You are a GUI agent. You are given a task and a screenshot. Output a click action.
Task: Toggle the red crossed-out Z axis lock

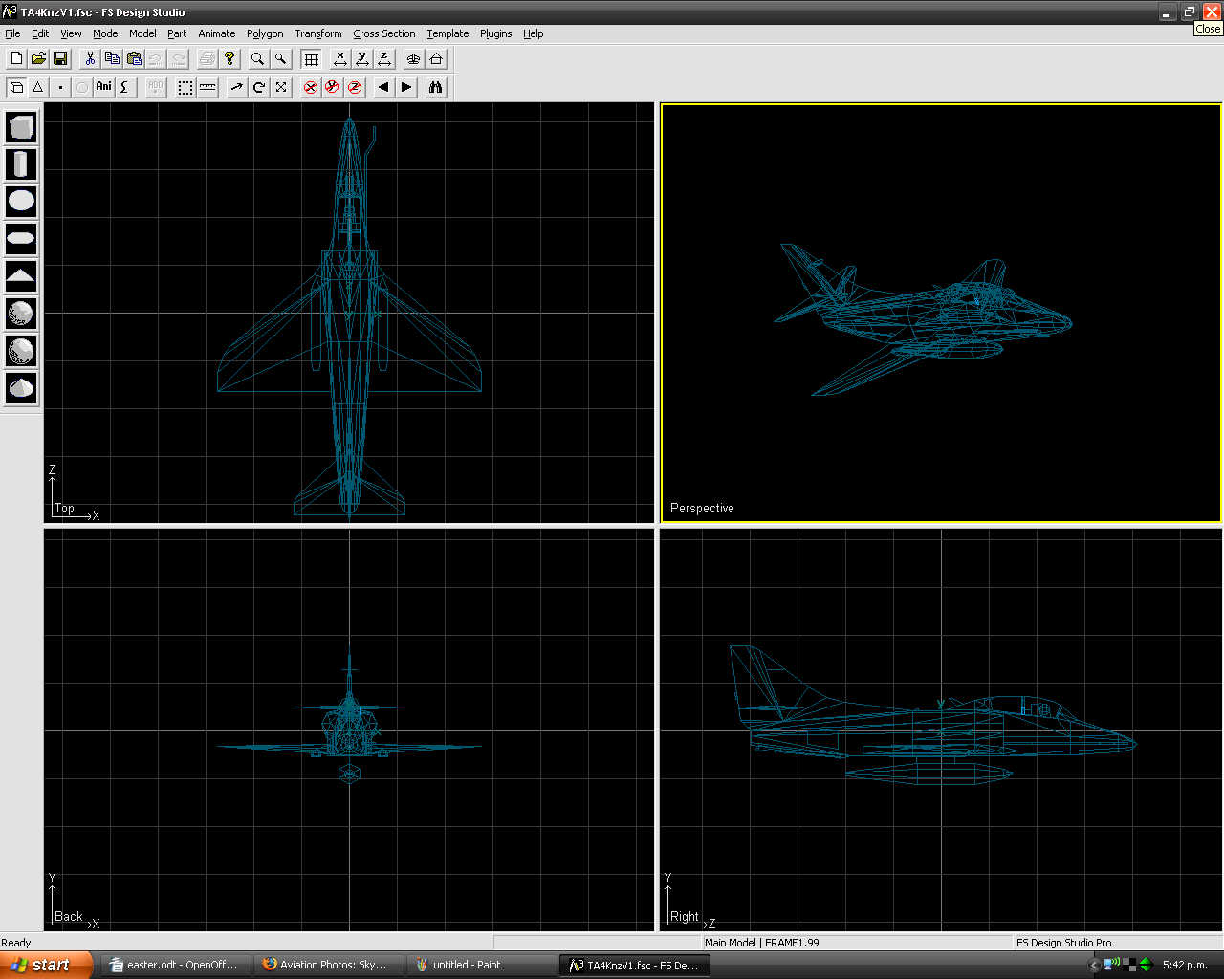coord(355,87)
